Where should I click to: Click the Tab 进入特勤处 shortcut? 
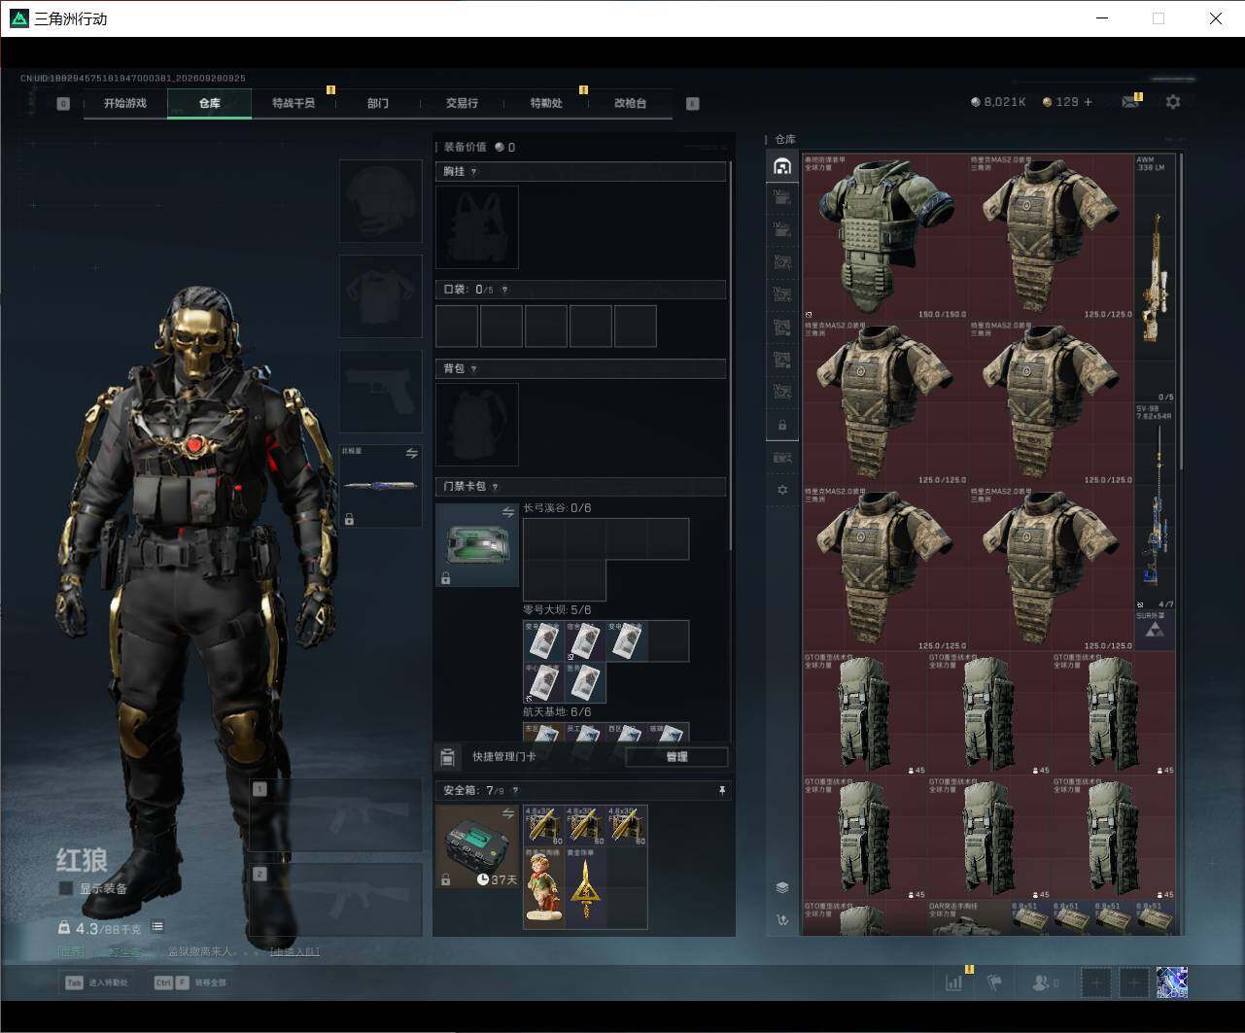pyautogui.click(x=96, y=982)
